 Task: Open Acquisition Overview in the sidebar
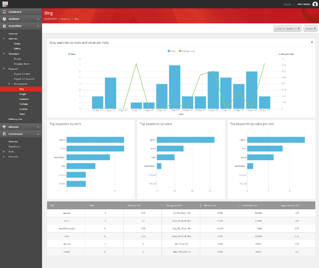(13, 34)
